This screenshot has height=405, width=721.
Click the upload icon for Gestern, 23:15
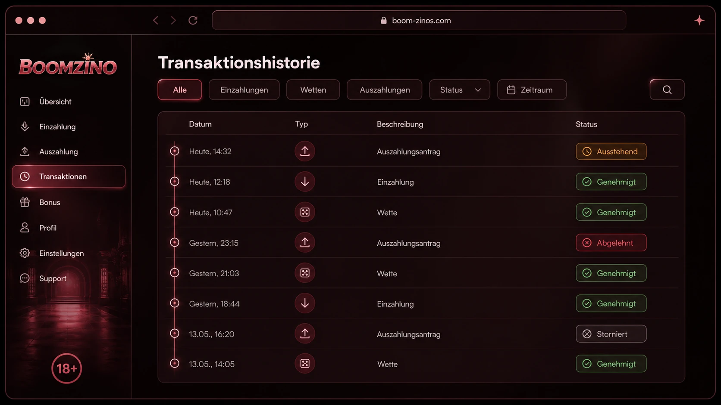pyautogui.click(x=305, y=243)
